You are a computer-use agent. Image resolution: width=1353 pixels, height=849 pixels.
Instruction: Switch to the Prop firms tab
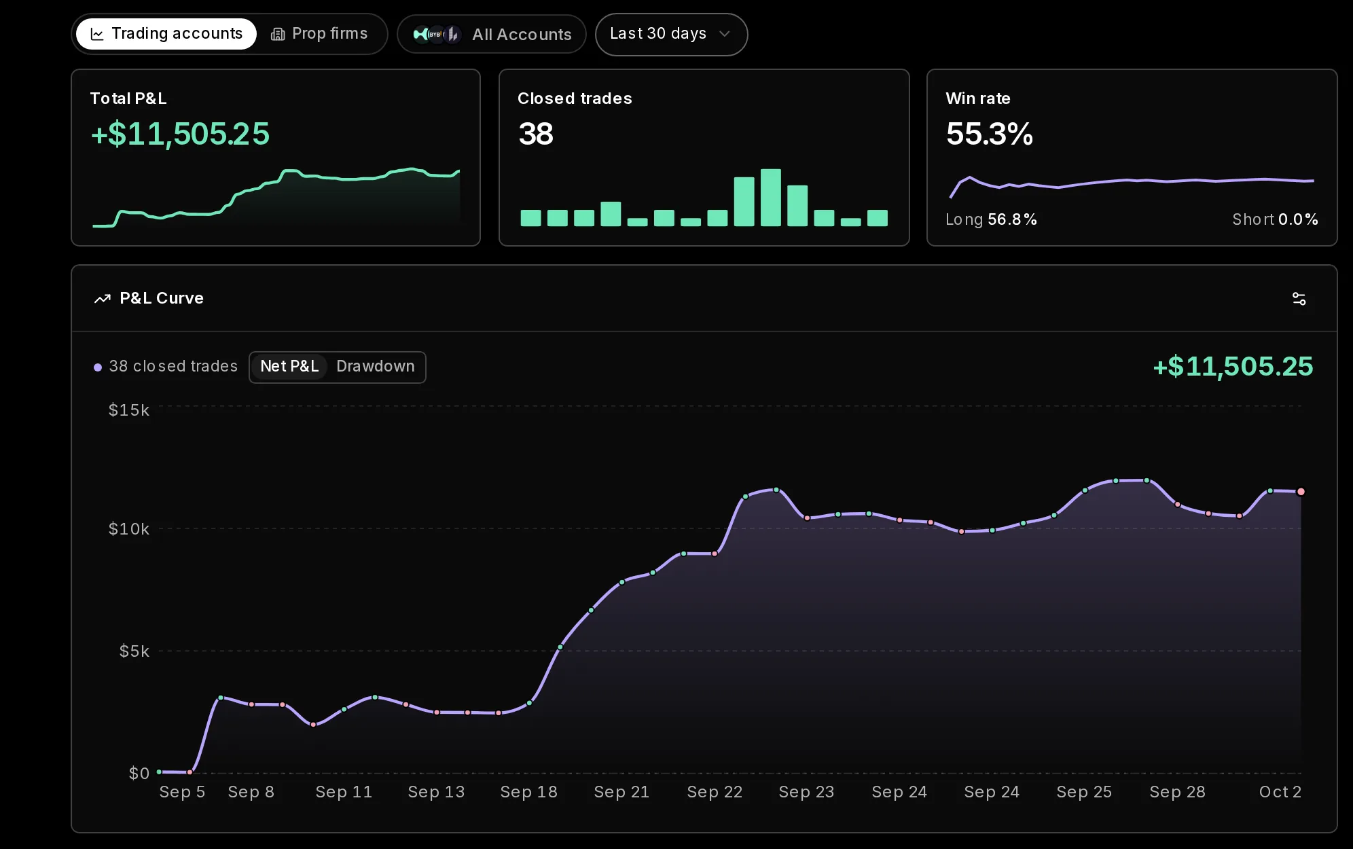point(319,34)
